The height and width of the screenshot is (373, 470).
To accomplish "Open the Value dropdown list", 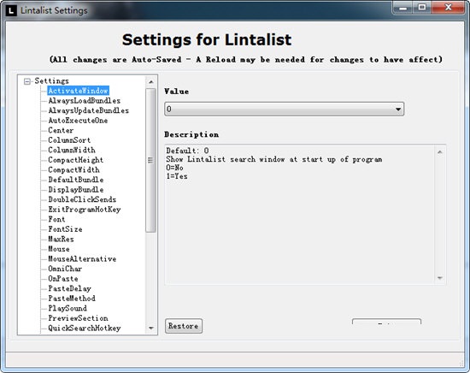I will click(x=284, y=109).
